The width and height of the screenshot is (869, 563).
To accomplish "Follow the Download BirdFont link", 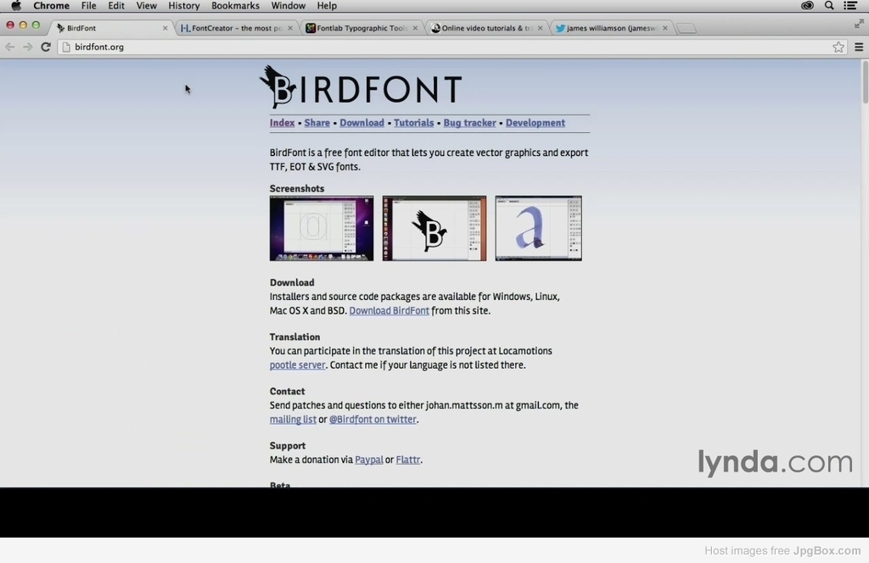I will click(389, 310).
